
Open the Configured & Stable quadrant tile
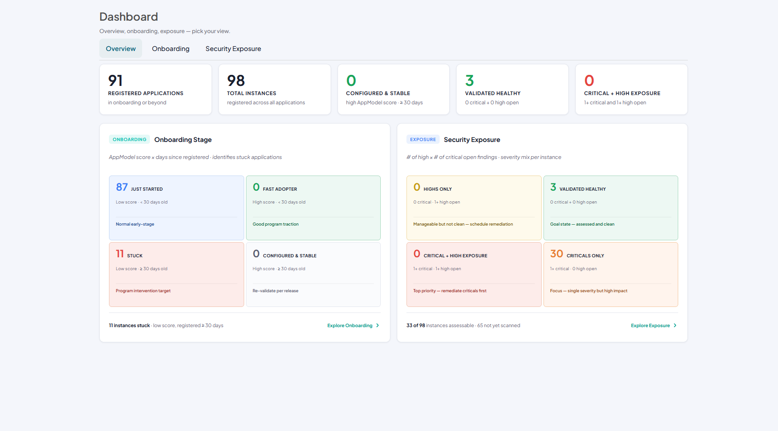[x=313, y=274]
